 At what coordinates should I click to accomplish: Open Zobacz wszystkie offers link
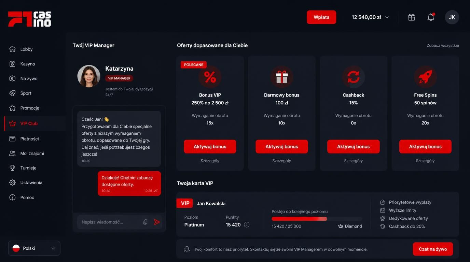point(443,45)
